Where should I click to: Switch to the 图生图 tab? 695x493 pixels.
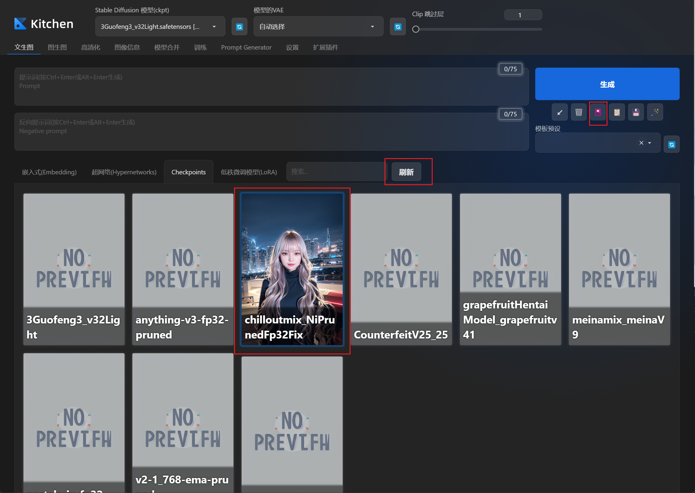click(x=57, y=47)
